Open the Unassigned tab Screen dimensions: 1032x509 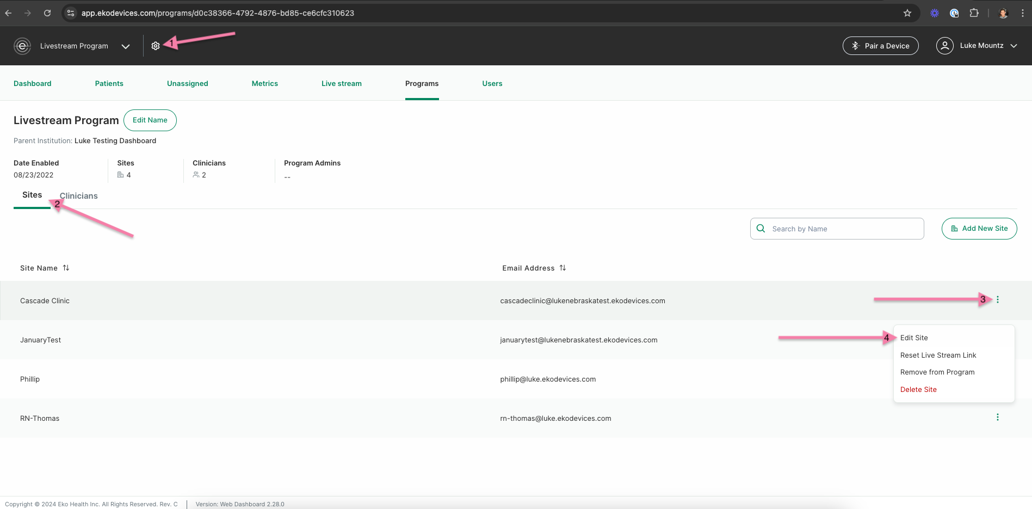(x=188, y=83)
